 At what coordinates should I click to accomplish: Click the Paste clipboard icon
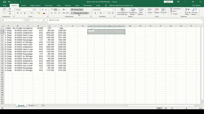pos(5,11)
